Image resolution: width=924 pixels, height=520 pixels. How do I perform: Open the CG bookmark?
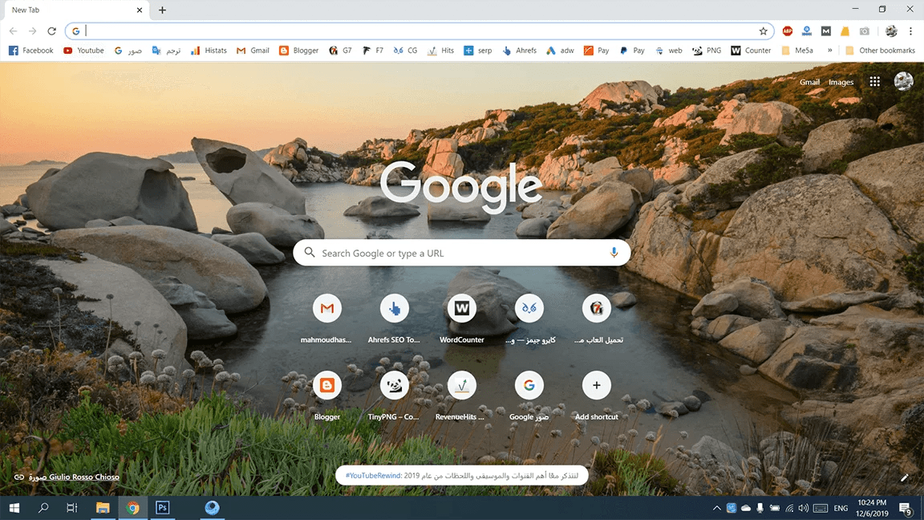pyautogui.click(x=405, y=51)
